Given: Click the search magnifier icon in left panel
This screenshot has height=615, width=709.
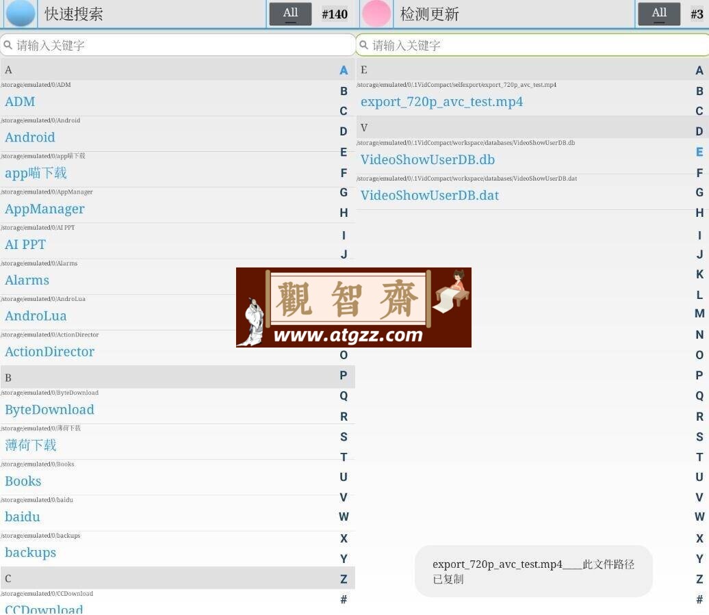Looking at the screenshot, I should pyautogui.click(x=8, y=44).
